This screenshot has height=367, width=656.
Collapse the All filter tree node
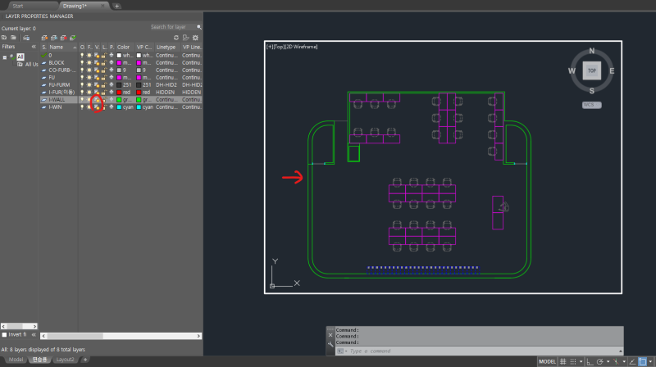tap(5, 57)
